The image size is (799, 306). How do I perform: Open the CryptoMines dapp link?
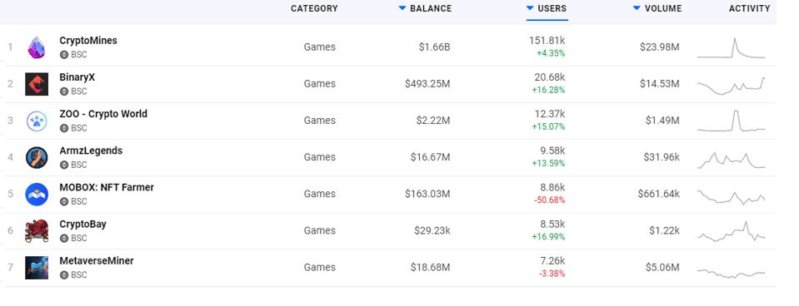[x=88, y=41]
